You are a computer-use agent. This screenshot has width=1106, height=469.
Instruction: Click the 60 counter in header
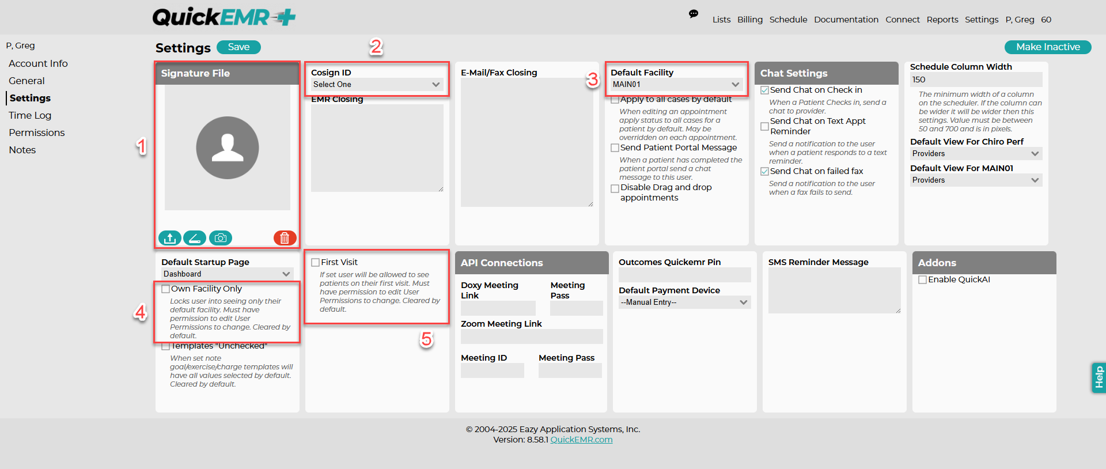point(1046,20)
